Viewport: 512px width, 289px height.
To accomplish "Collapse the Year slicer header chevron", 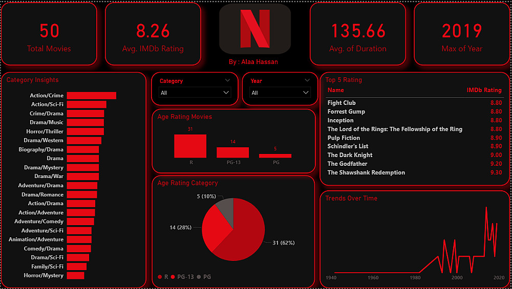I will 307,80.
